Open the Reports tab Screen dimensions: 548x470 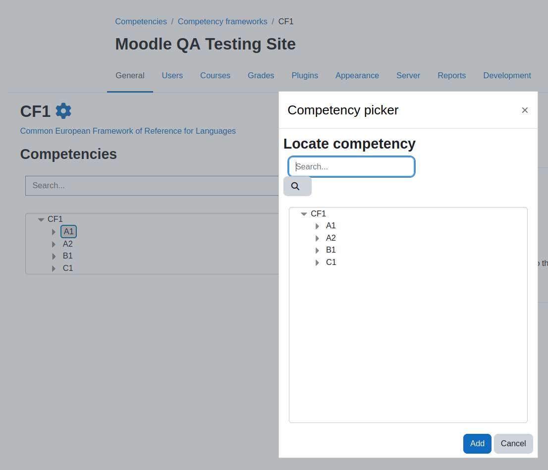(x=451, y=75)
